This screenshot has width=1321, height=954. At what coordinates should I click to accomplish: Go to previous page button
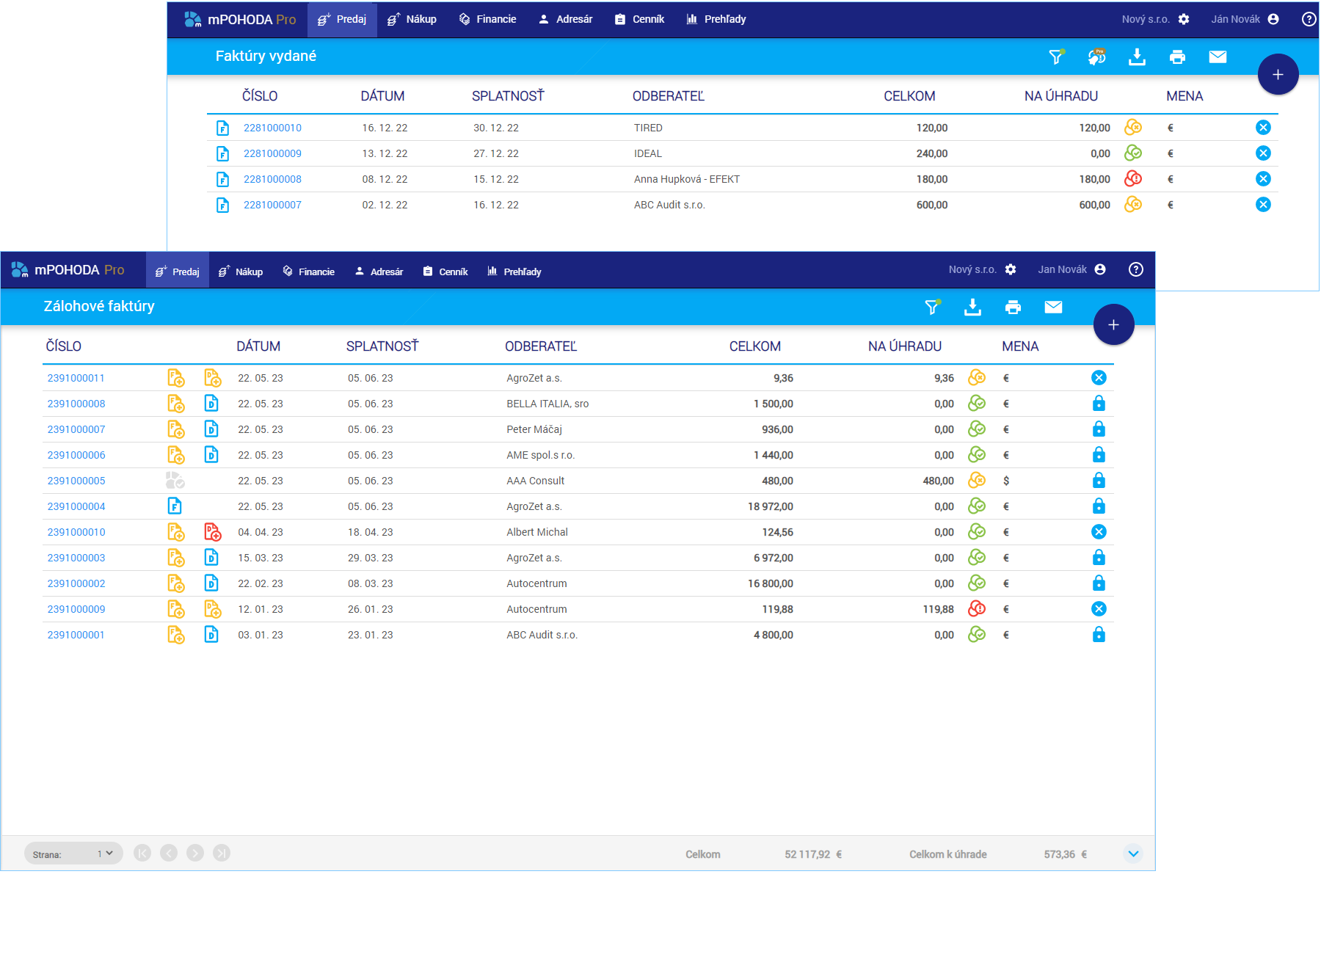(169, 853)
